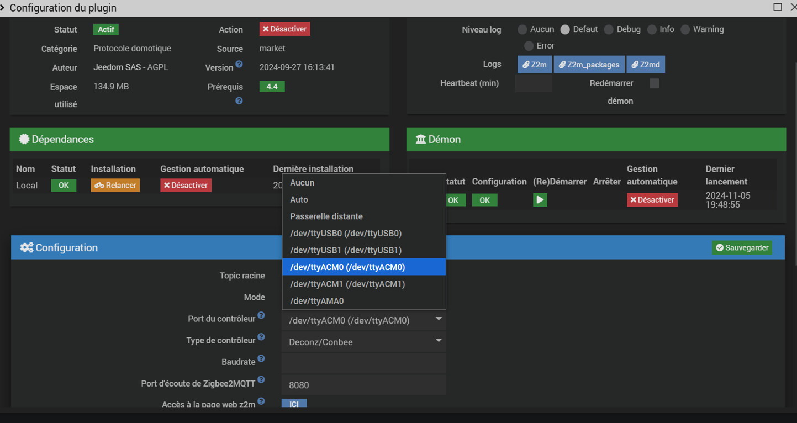Select Debug log level radio button
Image resolution: width=797 pixels, height=423 pixels.
609,30
